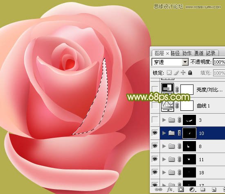Switch to the 记录 History tab
Image resolution: width=225 pixels, height=194 pixels.
(211, 53)
